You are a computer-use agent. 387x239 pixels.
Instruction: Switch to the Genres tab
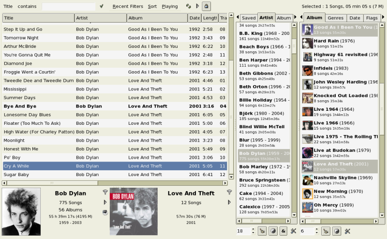pos(335,18)
